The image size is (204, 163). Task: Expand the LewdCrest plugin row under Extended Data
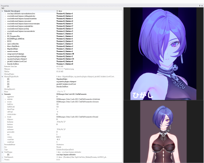tap(5, 61)
